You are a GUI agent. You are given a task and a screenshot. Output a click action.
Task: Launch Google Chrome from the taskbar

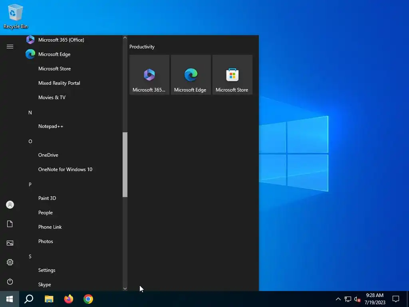coord(88,299)
